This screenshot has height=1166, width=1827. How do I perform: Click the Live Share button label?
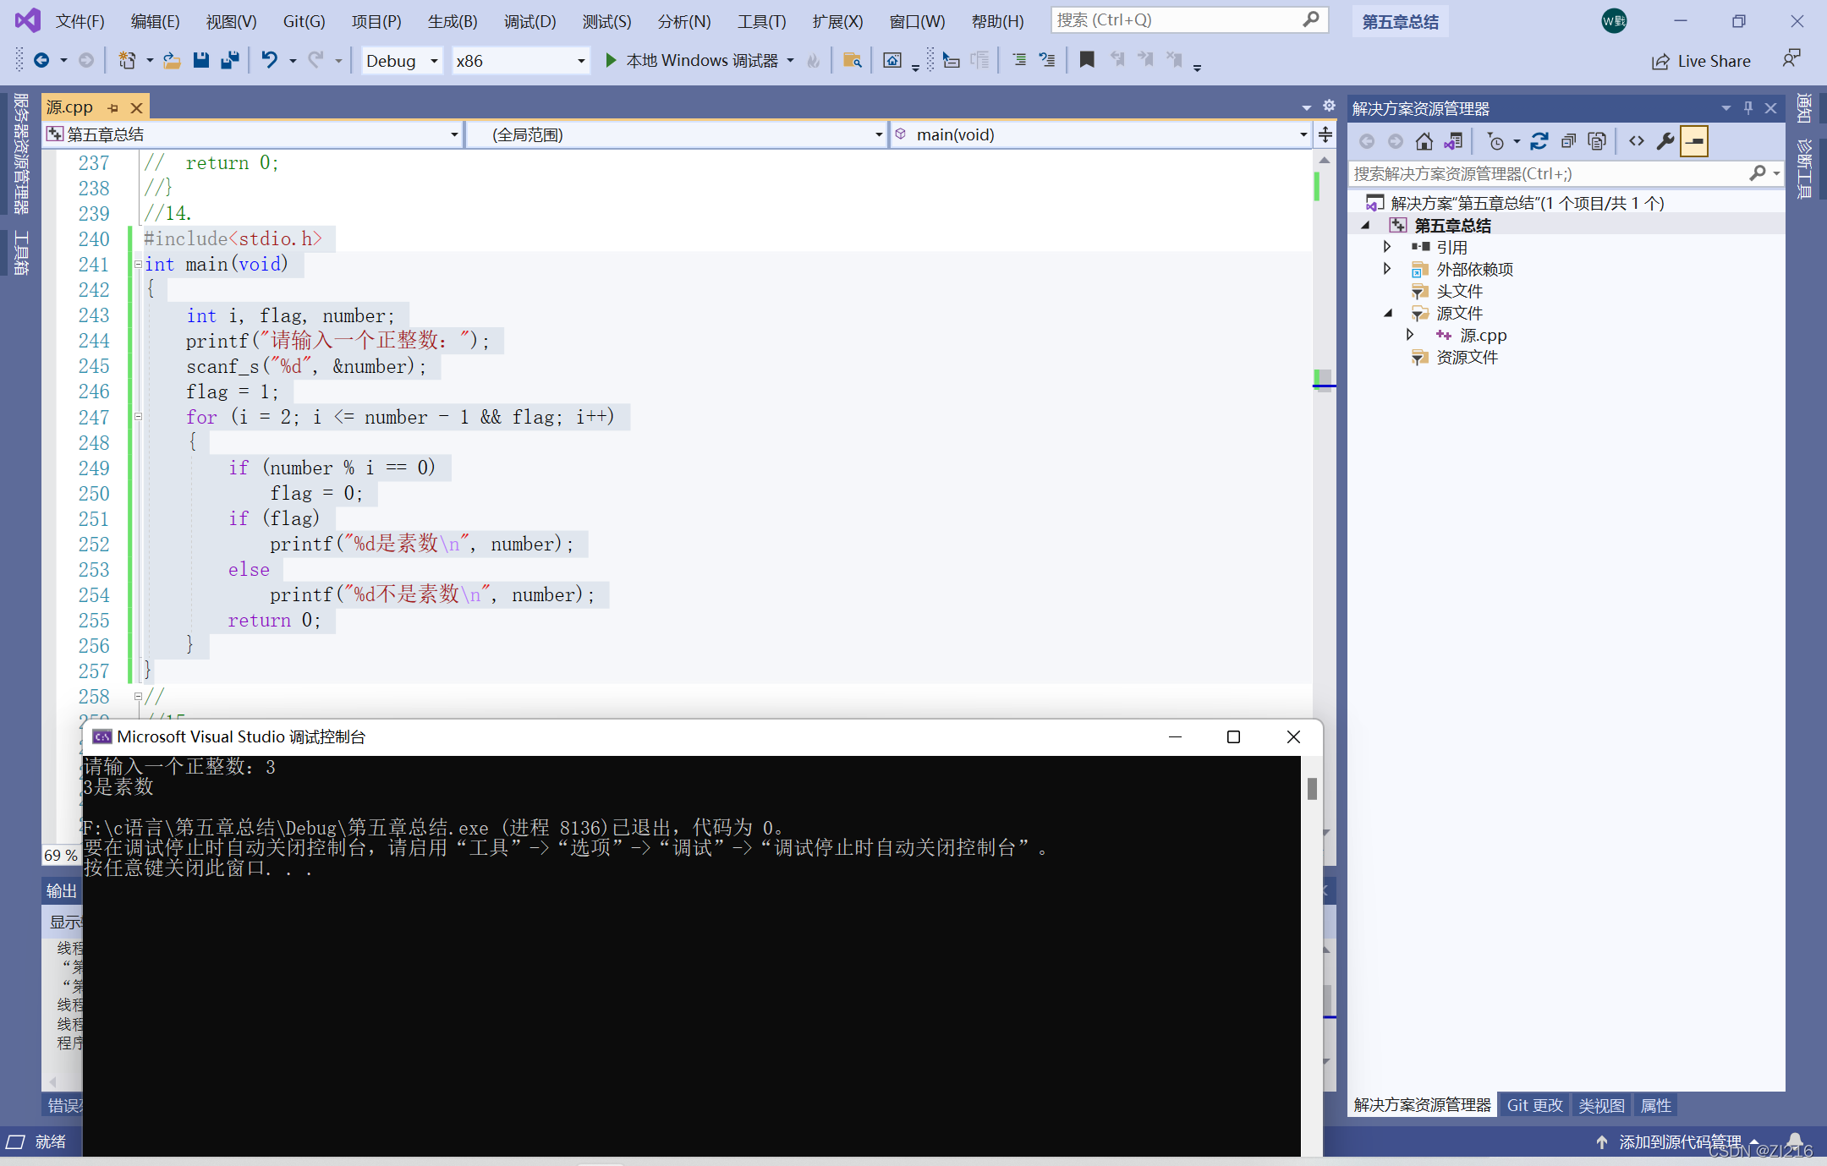(1714, 61)
